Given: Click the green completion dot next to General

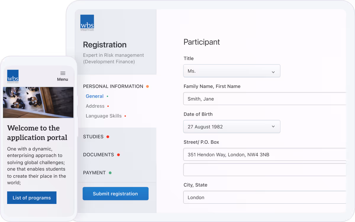Looking at the screenshot, I should click(108, 96).
